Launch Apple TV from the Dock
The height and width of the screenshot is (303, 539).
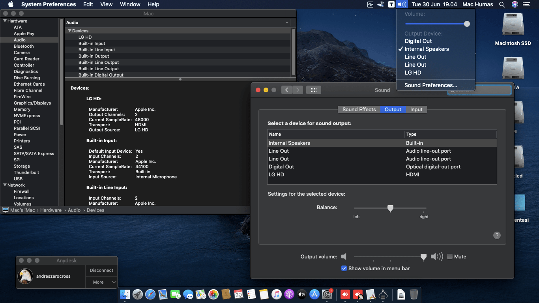click(302, 294)
